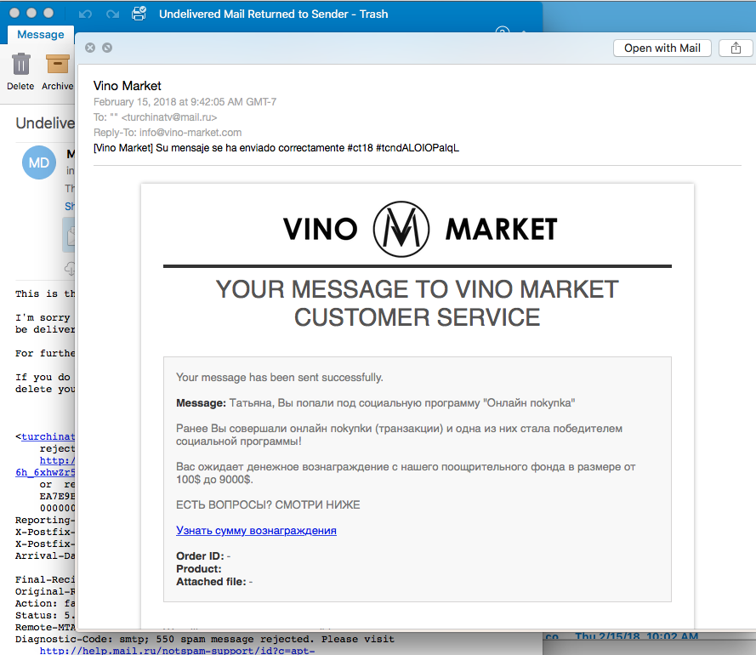Click the Archive box icon

tap(57, 64)
